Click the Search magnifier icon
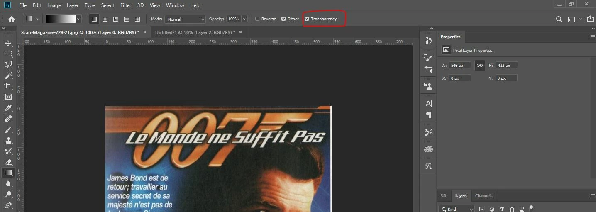Screen dimensions: 596x212 coord(559,19)
